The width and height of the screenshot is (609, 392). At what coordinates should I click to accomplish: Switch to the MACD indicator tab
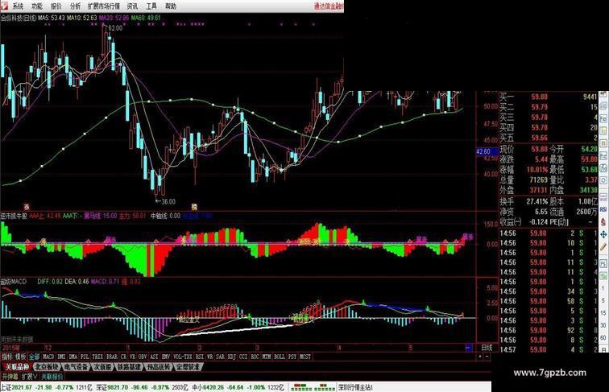point(48,357)
